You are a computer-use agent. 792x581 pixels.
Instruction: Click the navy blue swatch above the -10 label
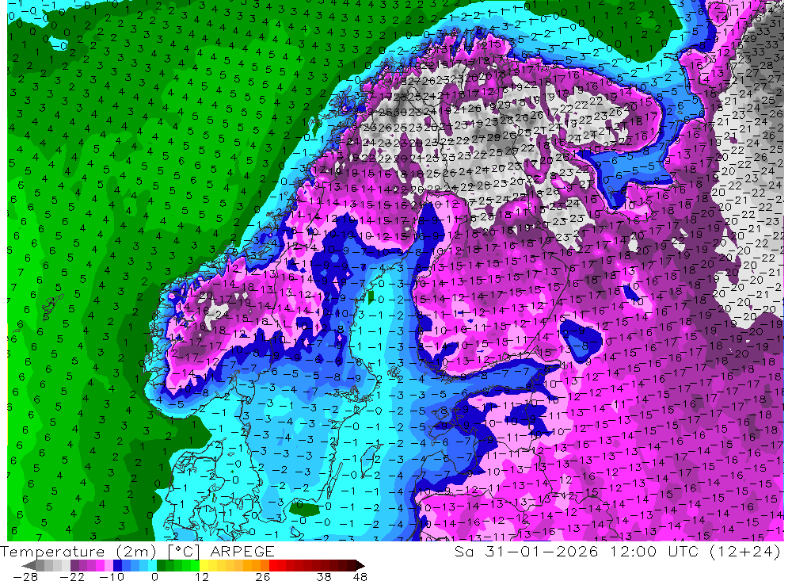[117, 565]
